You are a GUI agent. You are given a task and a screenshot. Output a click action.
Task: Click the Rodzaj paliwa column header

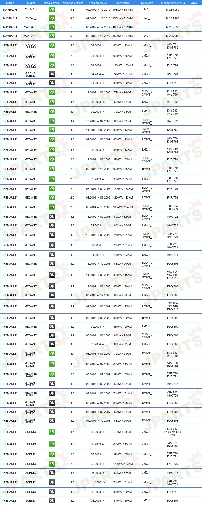(x=50, y=3)
